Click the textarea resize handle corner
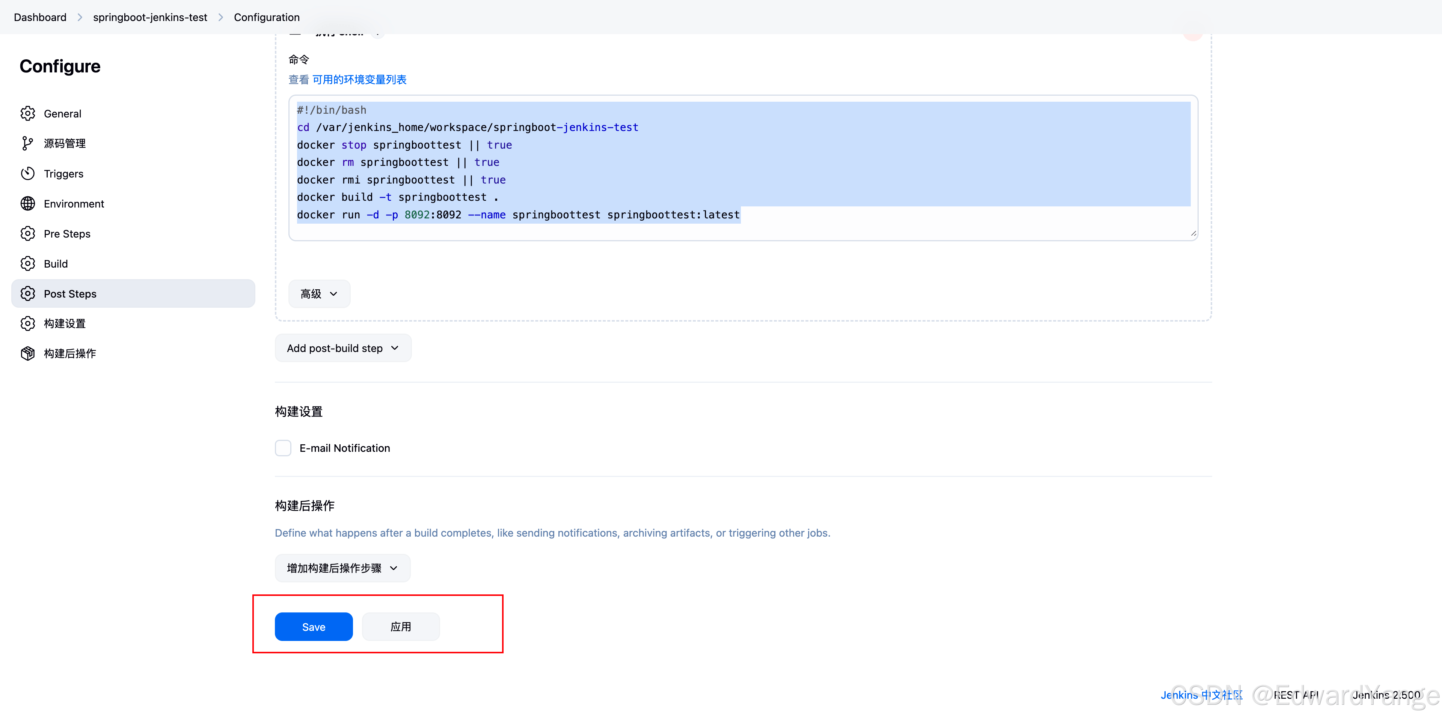 [x=1193, y=233]
